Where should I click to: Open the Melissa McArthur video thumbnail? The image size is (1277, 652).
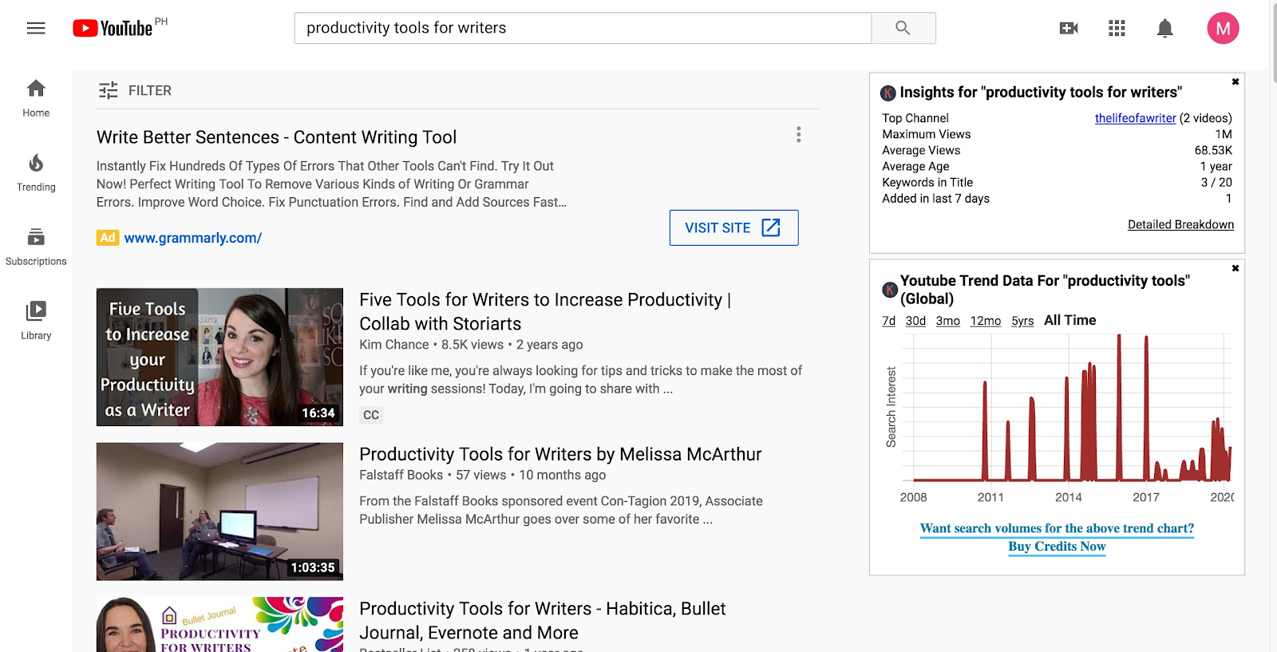(219, 512)
